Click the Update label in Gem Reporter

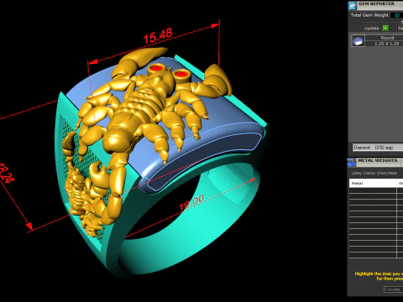pos(371,29)
